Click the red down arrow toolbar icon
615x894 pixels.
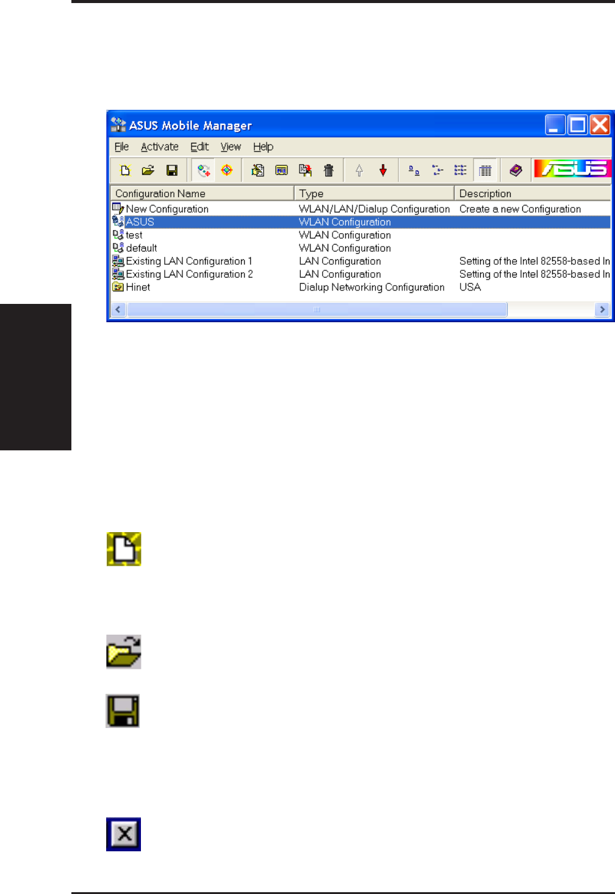coord(383,170)
